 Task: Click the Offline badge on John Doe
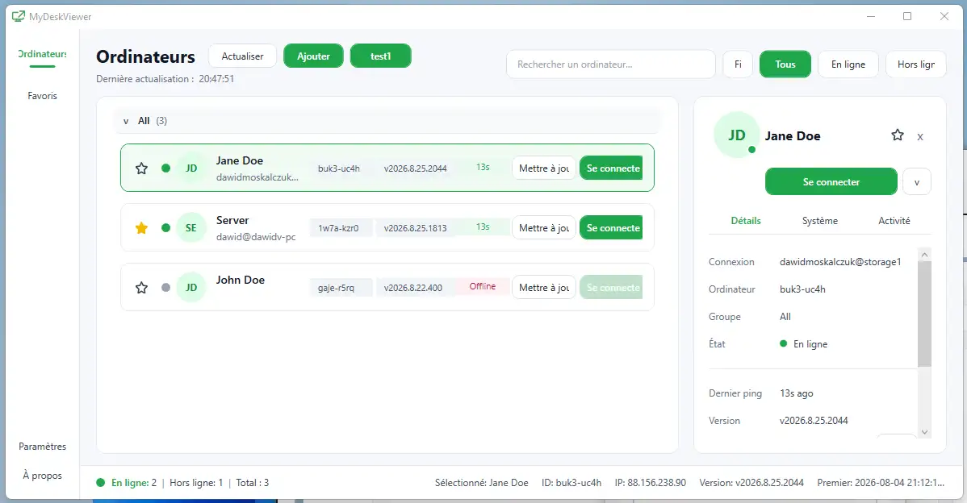click(482, 286)
